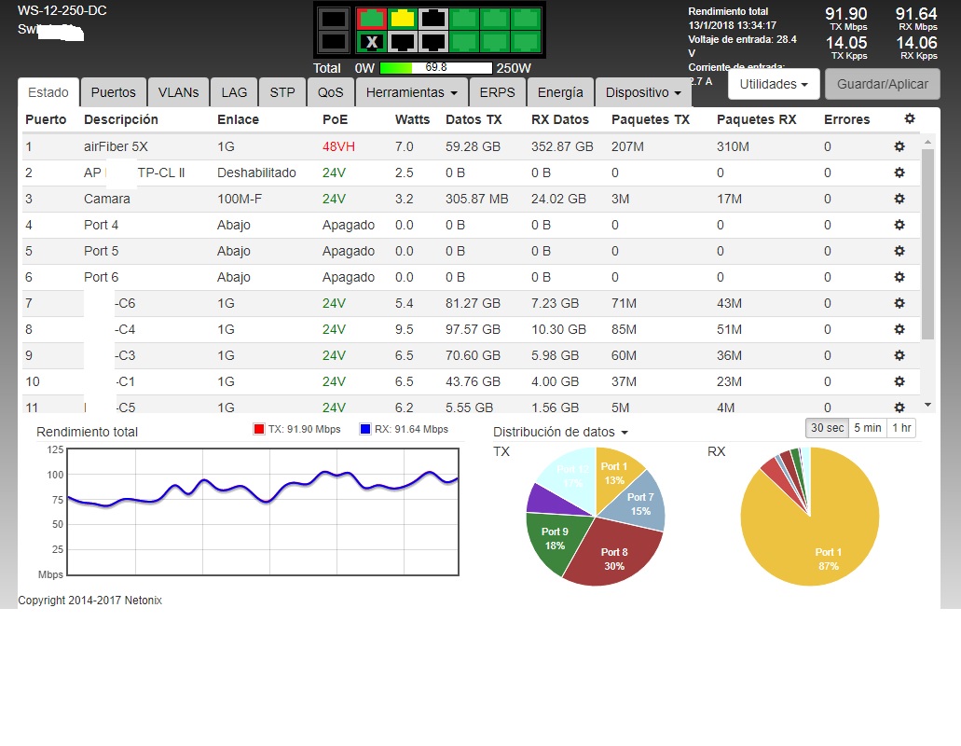Expand the Distribución de datos dropdown

[560, 432]
